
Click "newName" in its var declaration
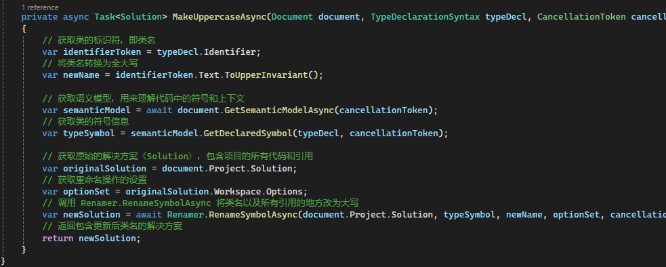point(81,75)
